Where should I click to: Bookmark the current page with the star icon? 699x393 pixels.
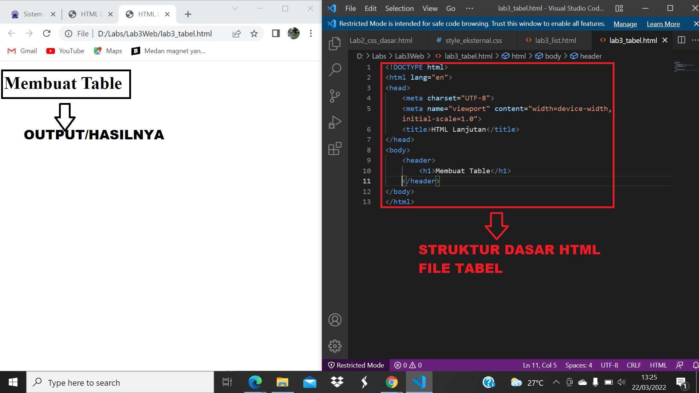pyautogui.click(x=254, y=33)
